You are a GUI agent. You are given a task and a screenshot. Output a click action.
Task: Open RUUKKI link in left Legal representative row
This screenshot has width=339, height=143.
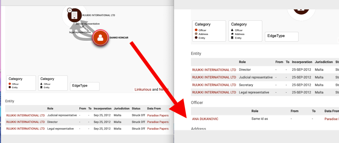click(25, 129)
